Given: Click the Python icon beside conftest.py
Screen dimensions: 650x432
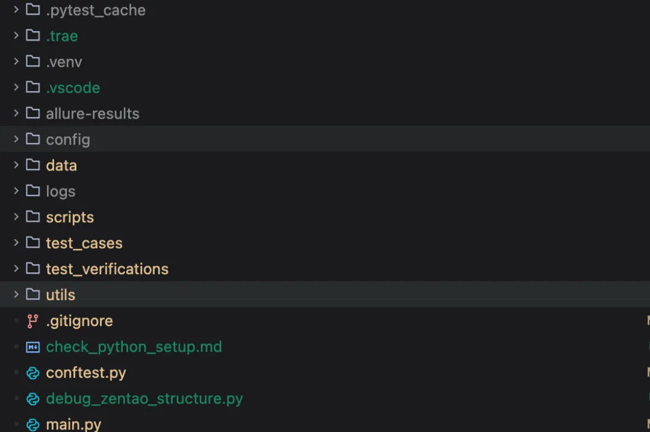Looking at the screenshot, I should click(x=32, y=373).
